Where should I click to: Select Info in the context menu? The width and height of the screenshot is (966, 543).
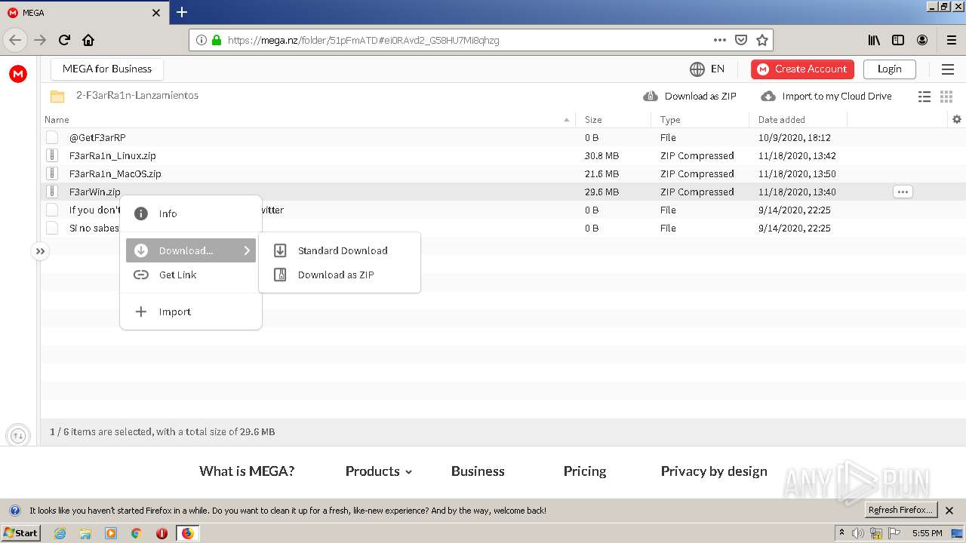pos(191,213)
